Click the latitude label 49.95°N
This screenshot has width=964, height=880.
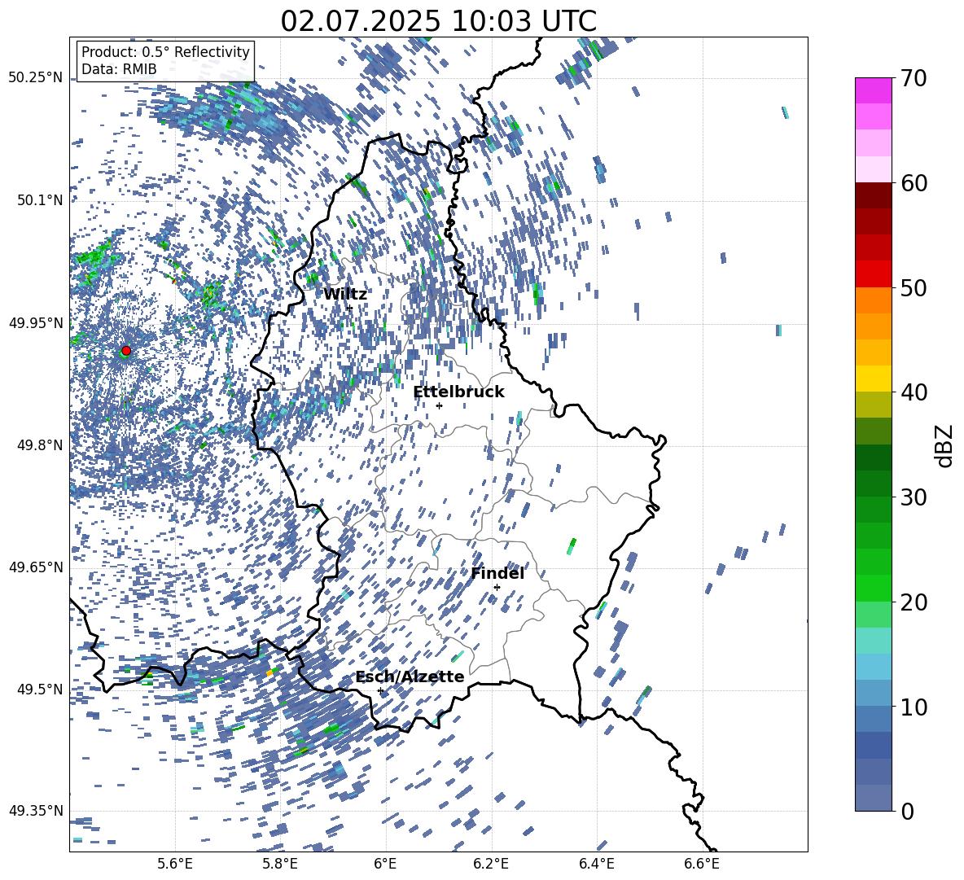tap(36, 322)
